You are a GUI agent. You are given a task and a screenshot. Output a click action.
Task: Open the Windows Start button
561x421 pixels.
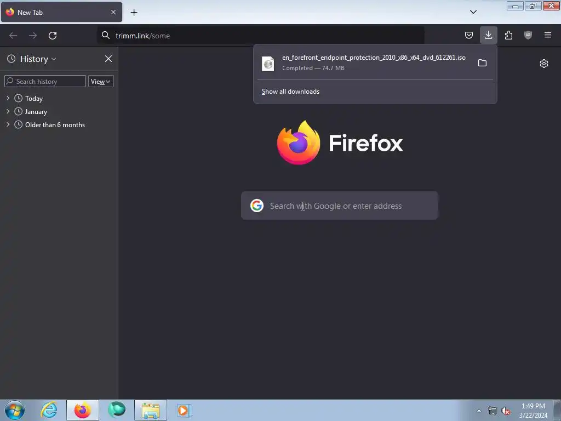tap(15, 410)
